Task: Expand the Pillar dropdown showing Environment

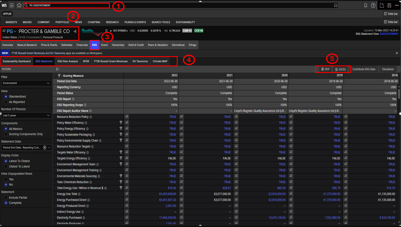Action: tap(26, 83)
